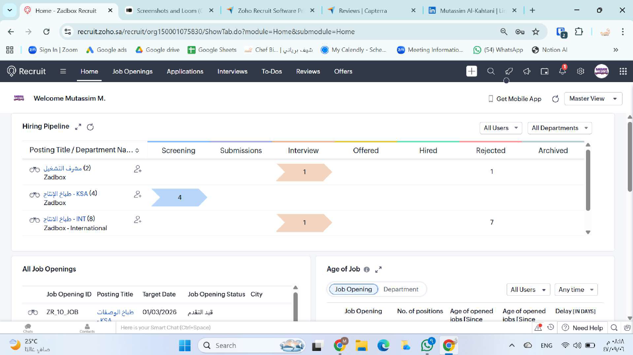Expand the Age of Job widget

[378, 270]
